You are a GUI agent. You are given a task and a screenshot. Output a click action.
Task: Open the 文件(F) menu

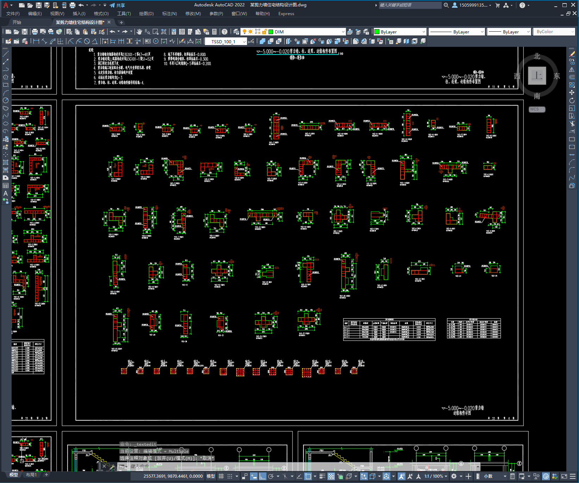[x=13, y=13]
